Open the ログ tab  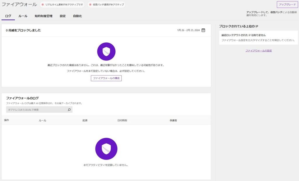coord(8,16)
